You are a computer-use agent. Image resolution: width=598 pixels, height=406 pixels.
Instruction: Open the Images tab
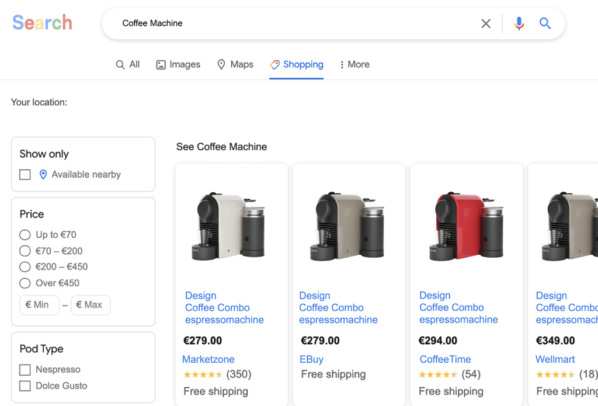click(x=178, y=64)
